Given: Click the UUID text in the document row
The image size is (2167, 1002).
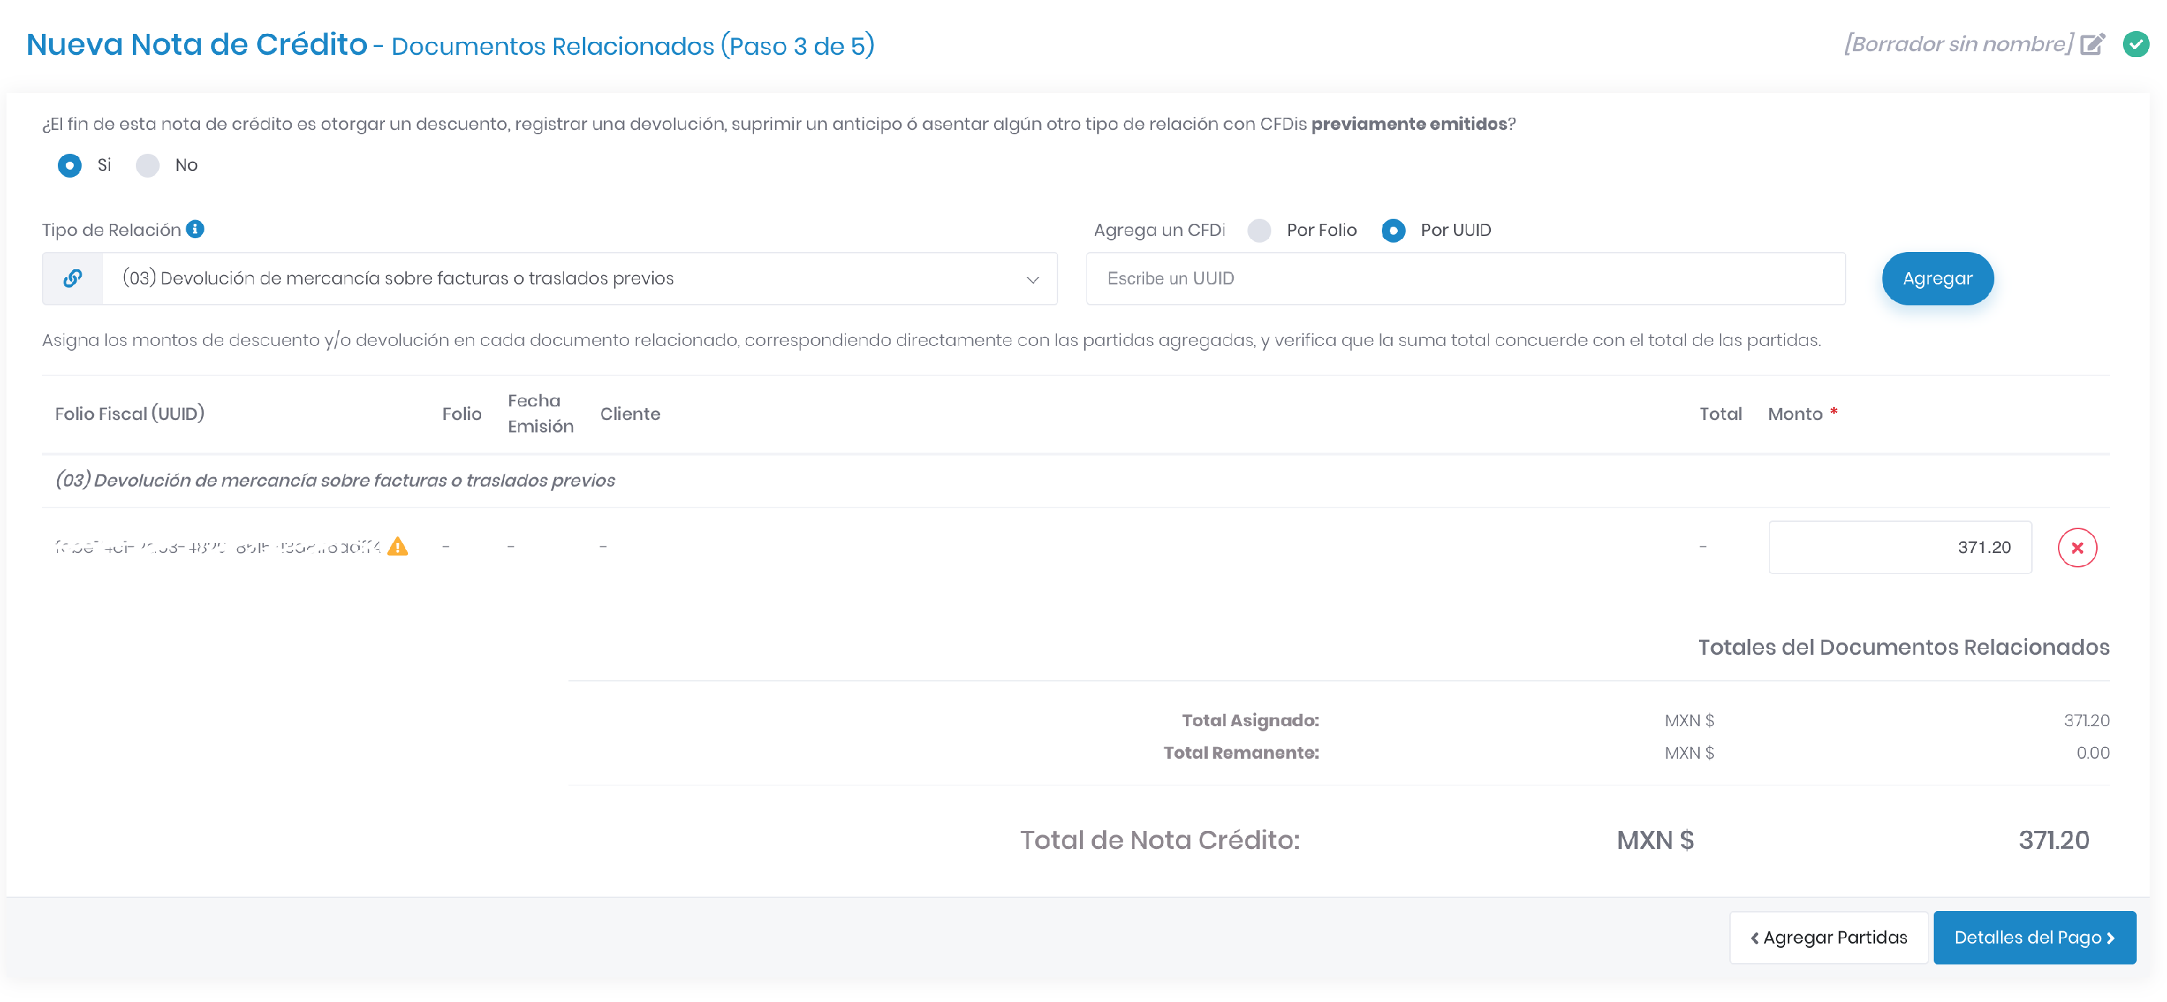Looking at the screenshot, I should click(218, 547).
